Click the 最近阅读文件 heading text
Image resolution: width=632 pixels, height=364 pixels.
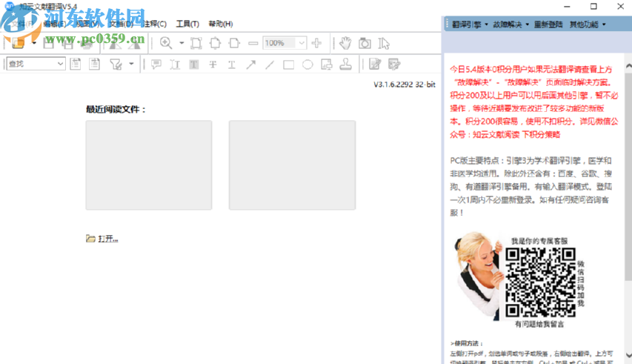click(x=116, y=109)
